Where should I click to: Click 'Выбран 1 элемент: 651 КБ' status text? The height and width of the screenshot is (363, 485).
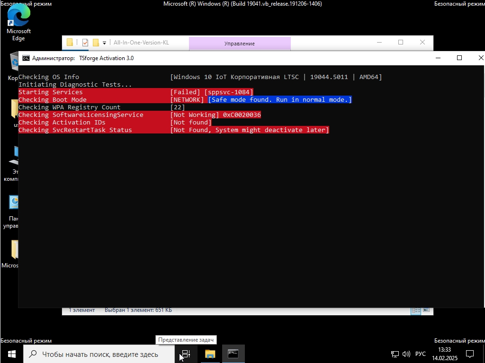138,310
